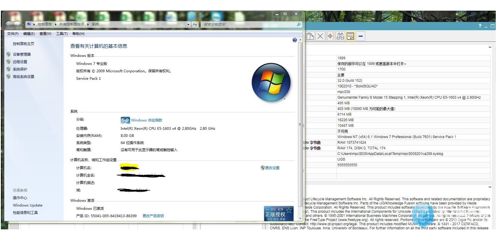This screenshot has height=232, width=496.
Task: Open the 文件(F) menu
Action: pos(13,34)
